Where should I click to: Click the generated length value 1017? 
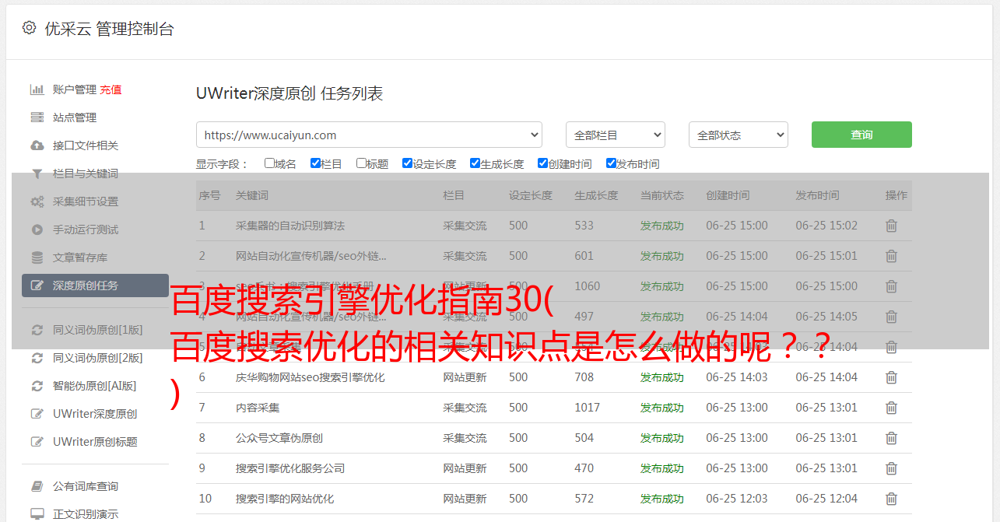[x=587, y=408]
